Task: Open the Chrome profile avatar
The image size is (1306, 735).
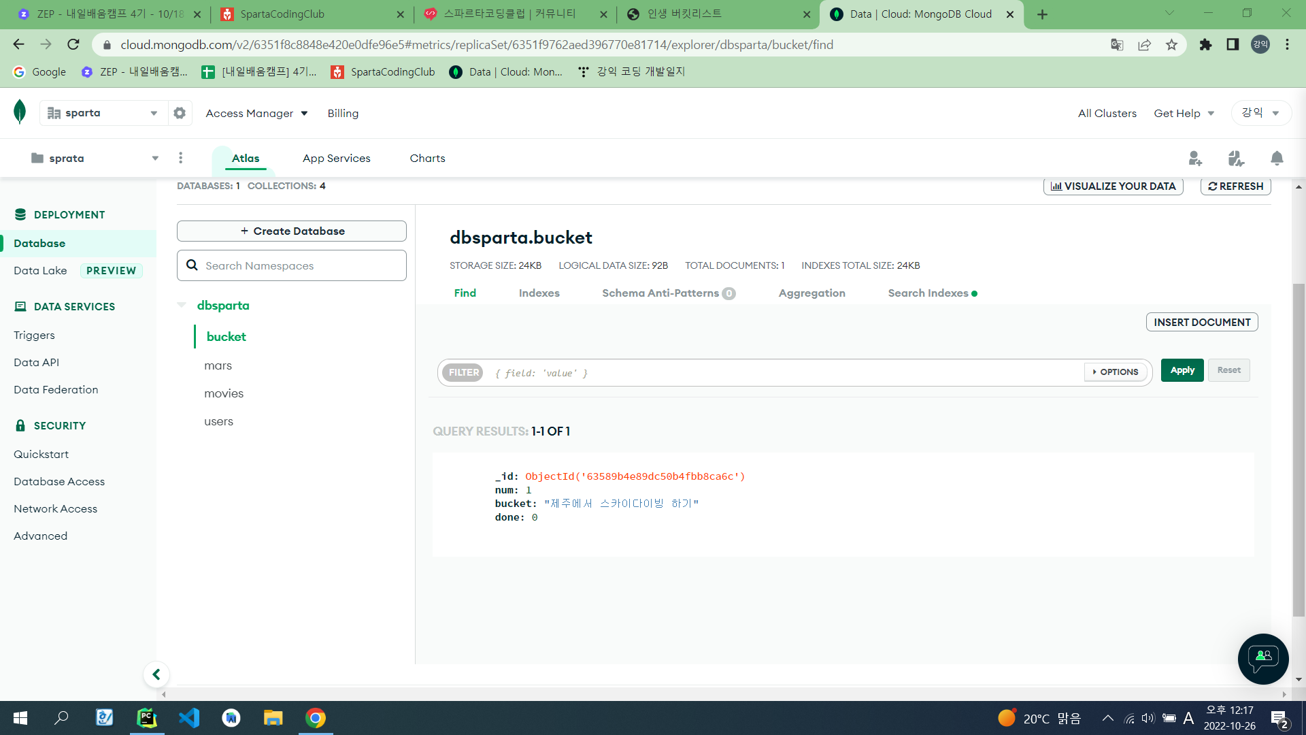Action: 1260,45
